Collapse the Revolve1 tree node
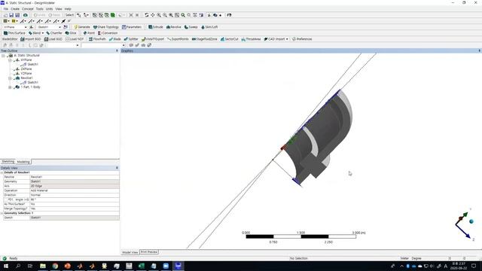 [10, 78]
